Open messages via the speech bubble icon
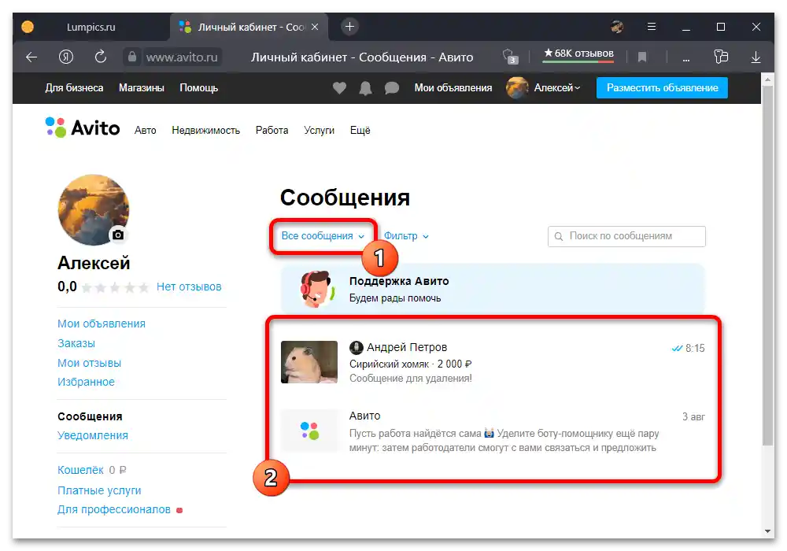Image resolution: width=787 pixels, height=551 pixels. 391,88
